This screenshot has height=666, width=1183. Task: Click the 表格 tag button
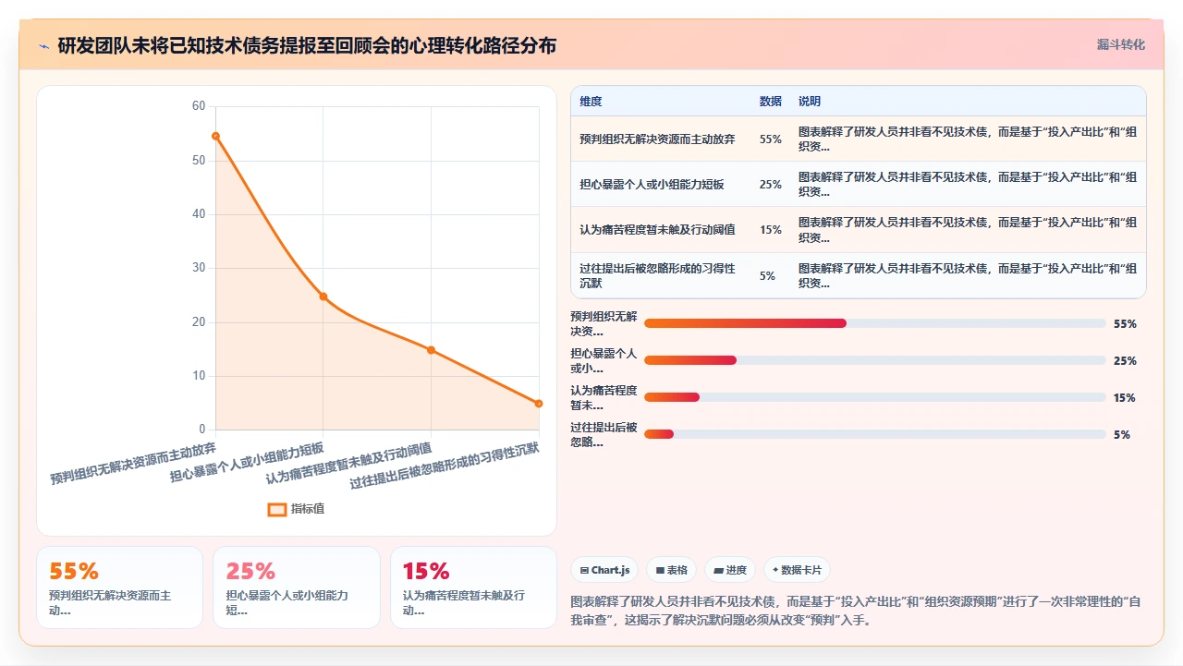point(671,570)
